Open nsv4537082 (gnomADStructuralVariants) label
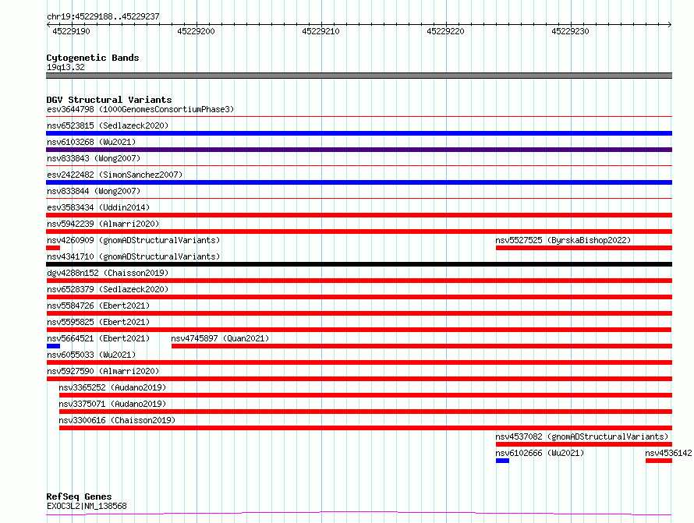 (x=582, y=436)
